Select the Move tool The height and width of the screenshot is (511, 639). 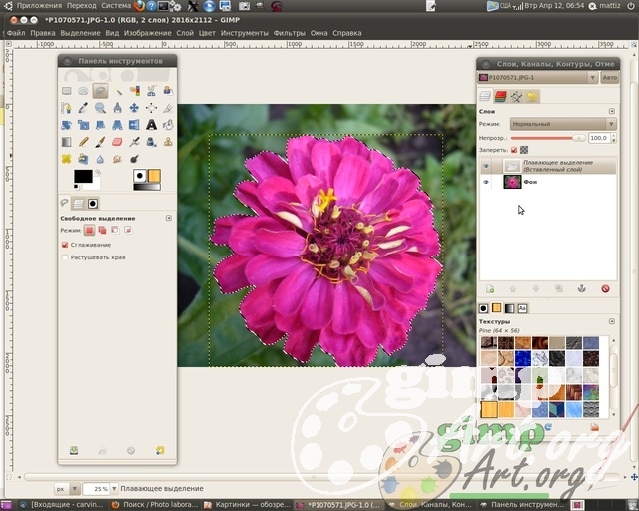coord(134,108)
